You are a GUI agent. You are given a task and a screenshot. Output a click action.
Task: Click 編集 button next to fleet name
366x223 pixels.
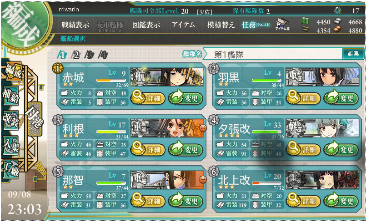click(x=353, y=54)
